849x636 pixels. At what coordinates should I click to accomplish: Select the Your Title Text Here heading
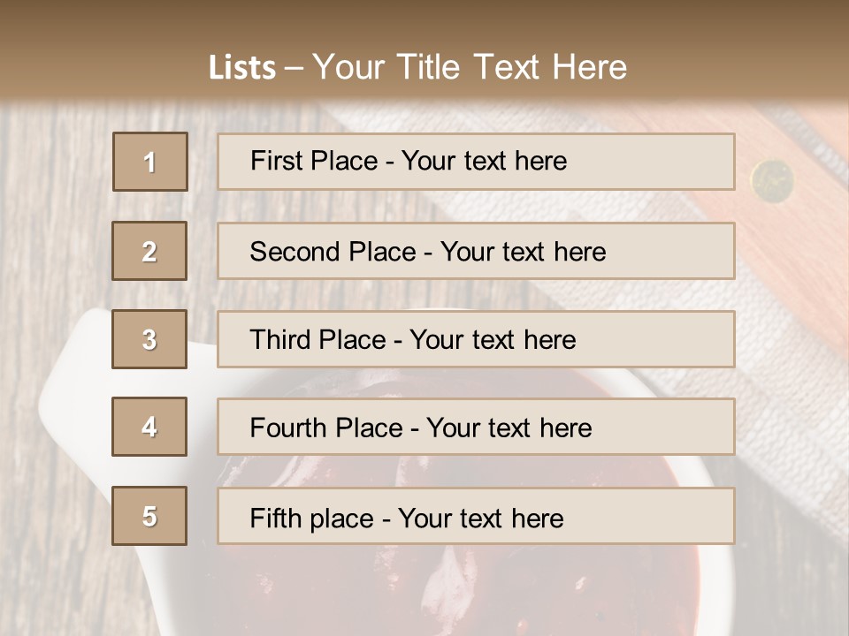470,67
